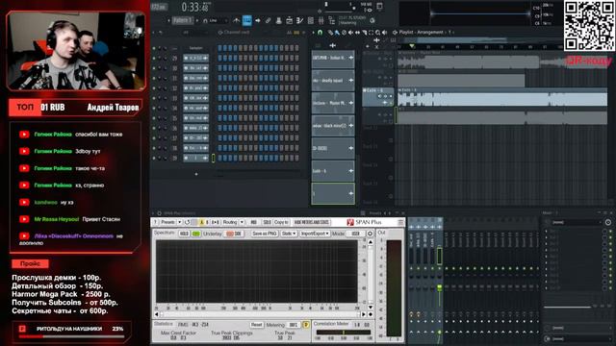Click the green playhead marker on playlist ruler

click(x=411, y=46)
